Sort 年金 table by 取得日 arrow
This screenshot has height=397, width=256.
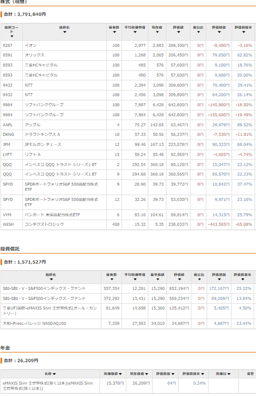[x=229, y=374]
